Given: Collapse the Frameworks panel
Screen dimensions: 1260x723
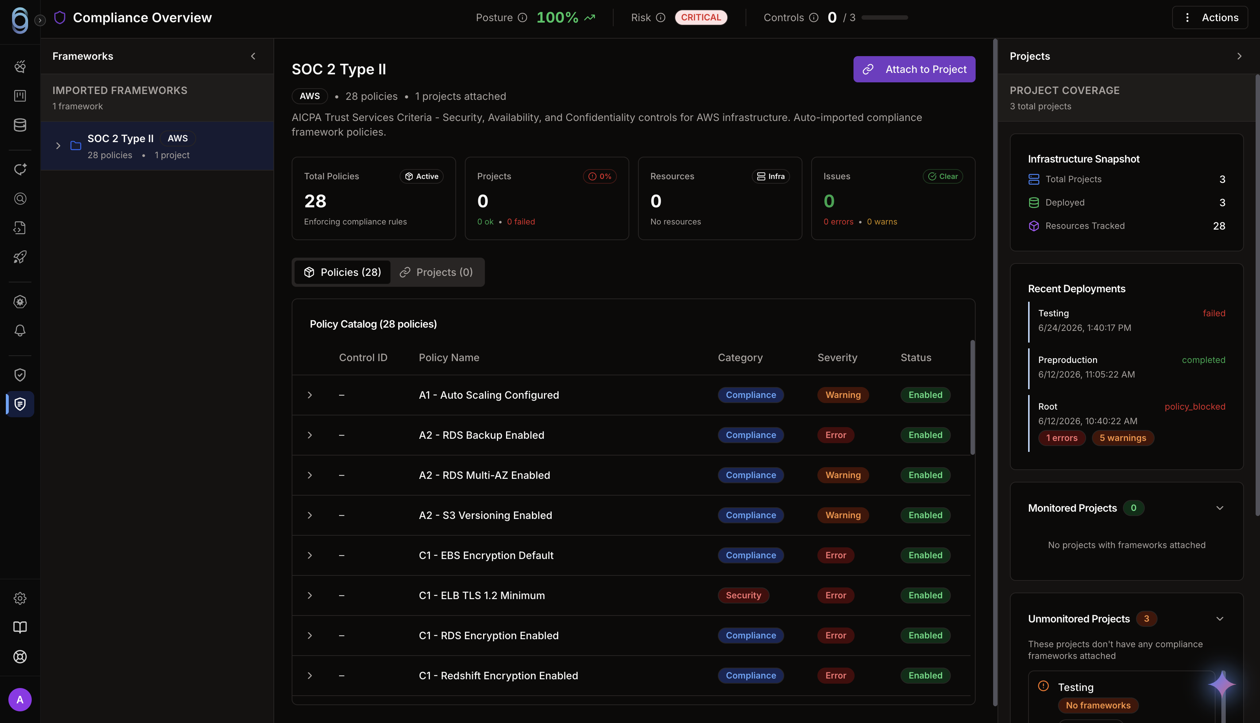Looking at the screenshot, I should (x=253, y=56).
